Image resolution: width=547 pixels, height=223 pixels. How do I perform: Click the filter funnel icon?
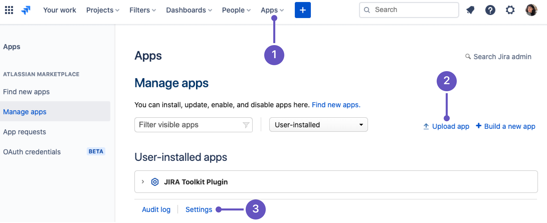pyautogui.click(x=246, y=125)
